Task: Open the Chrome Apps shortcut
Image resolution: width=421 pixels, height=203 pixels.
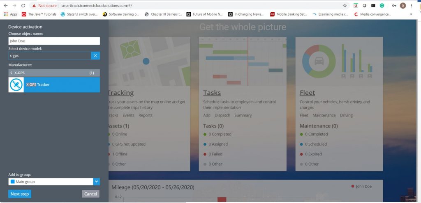Action: 11,14
